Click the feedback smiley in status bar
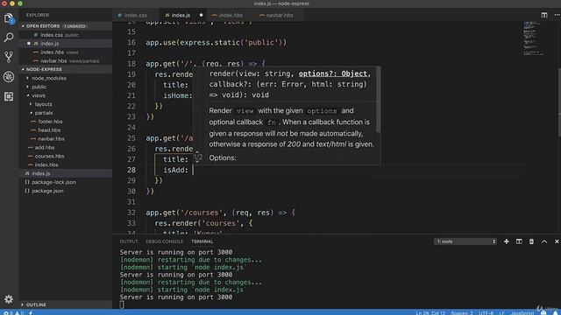 (x=543, y=312)
